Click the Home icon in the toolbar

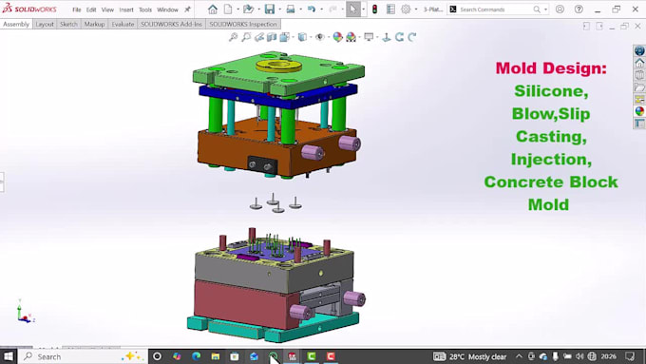coord(213,10)
